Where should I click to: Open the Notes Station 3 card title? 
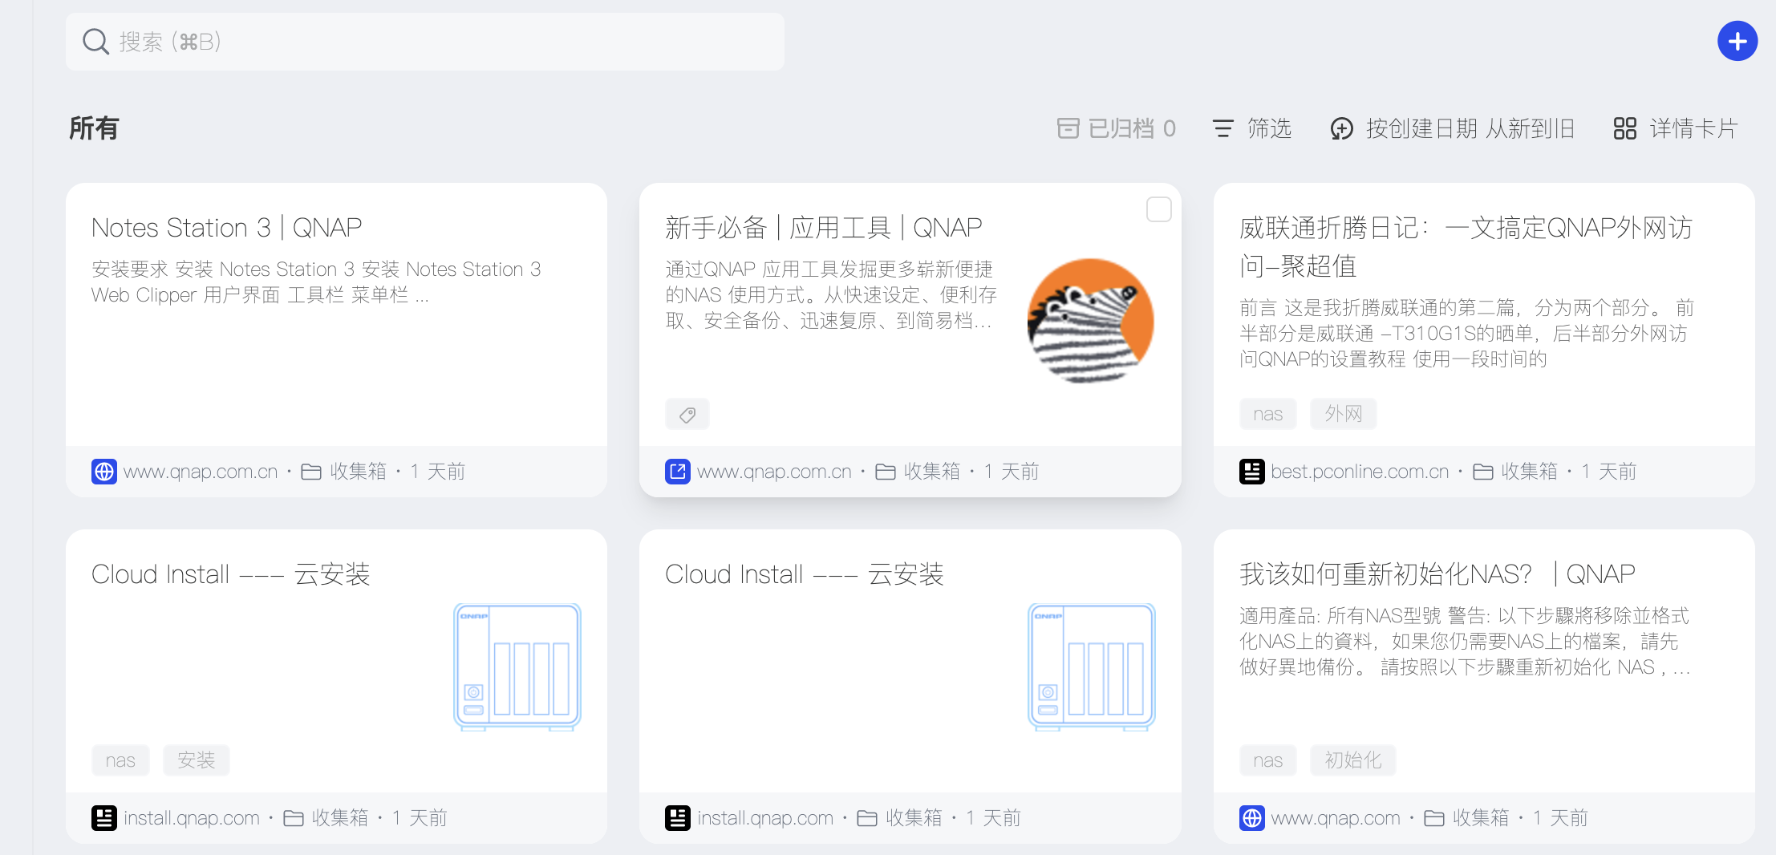pos(226,228)
